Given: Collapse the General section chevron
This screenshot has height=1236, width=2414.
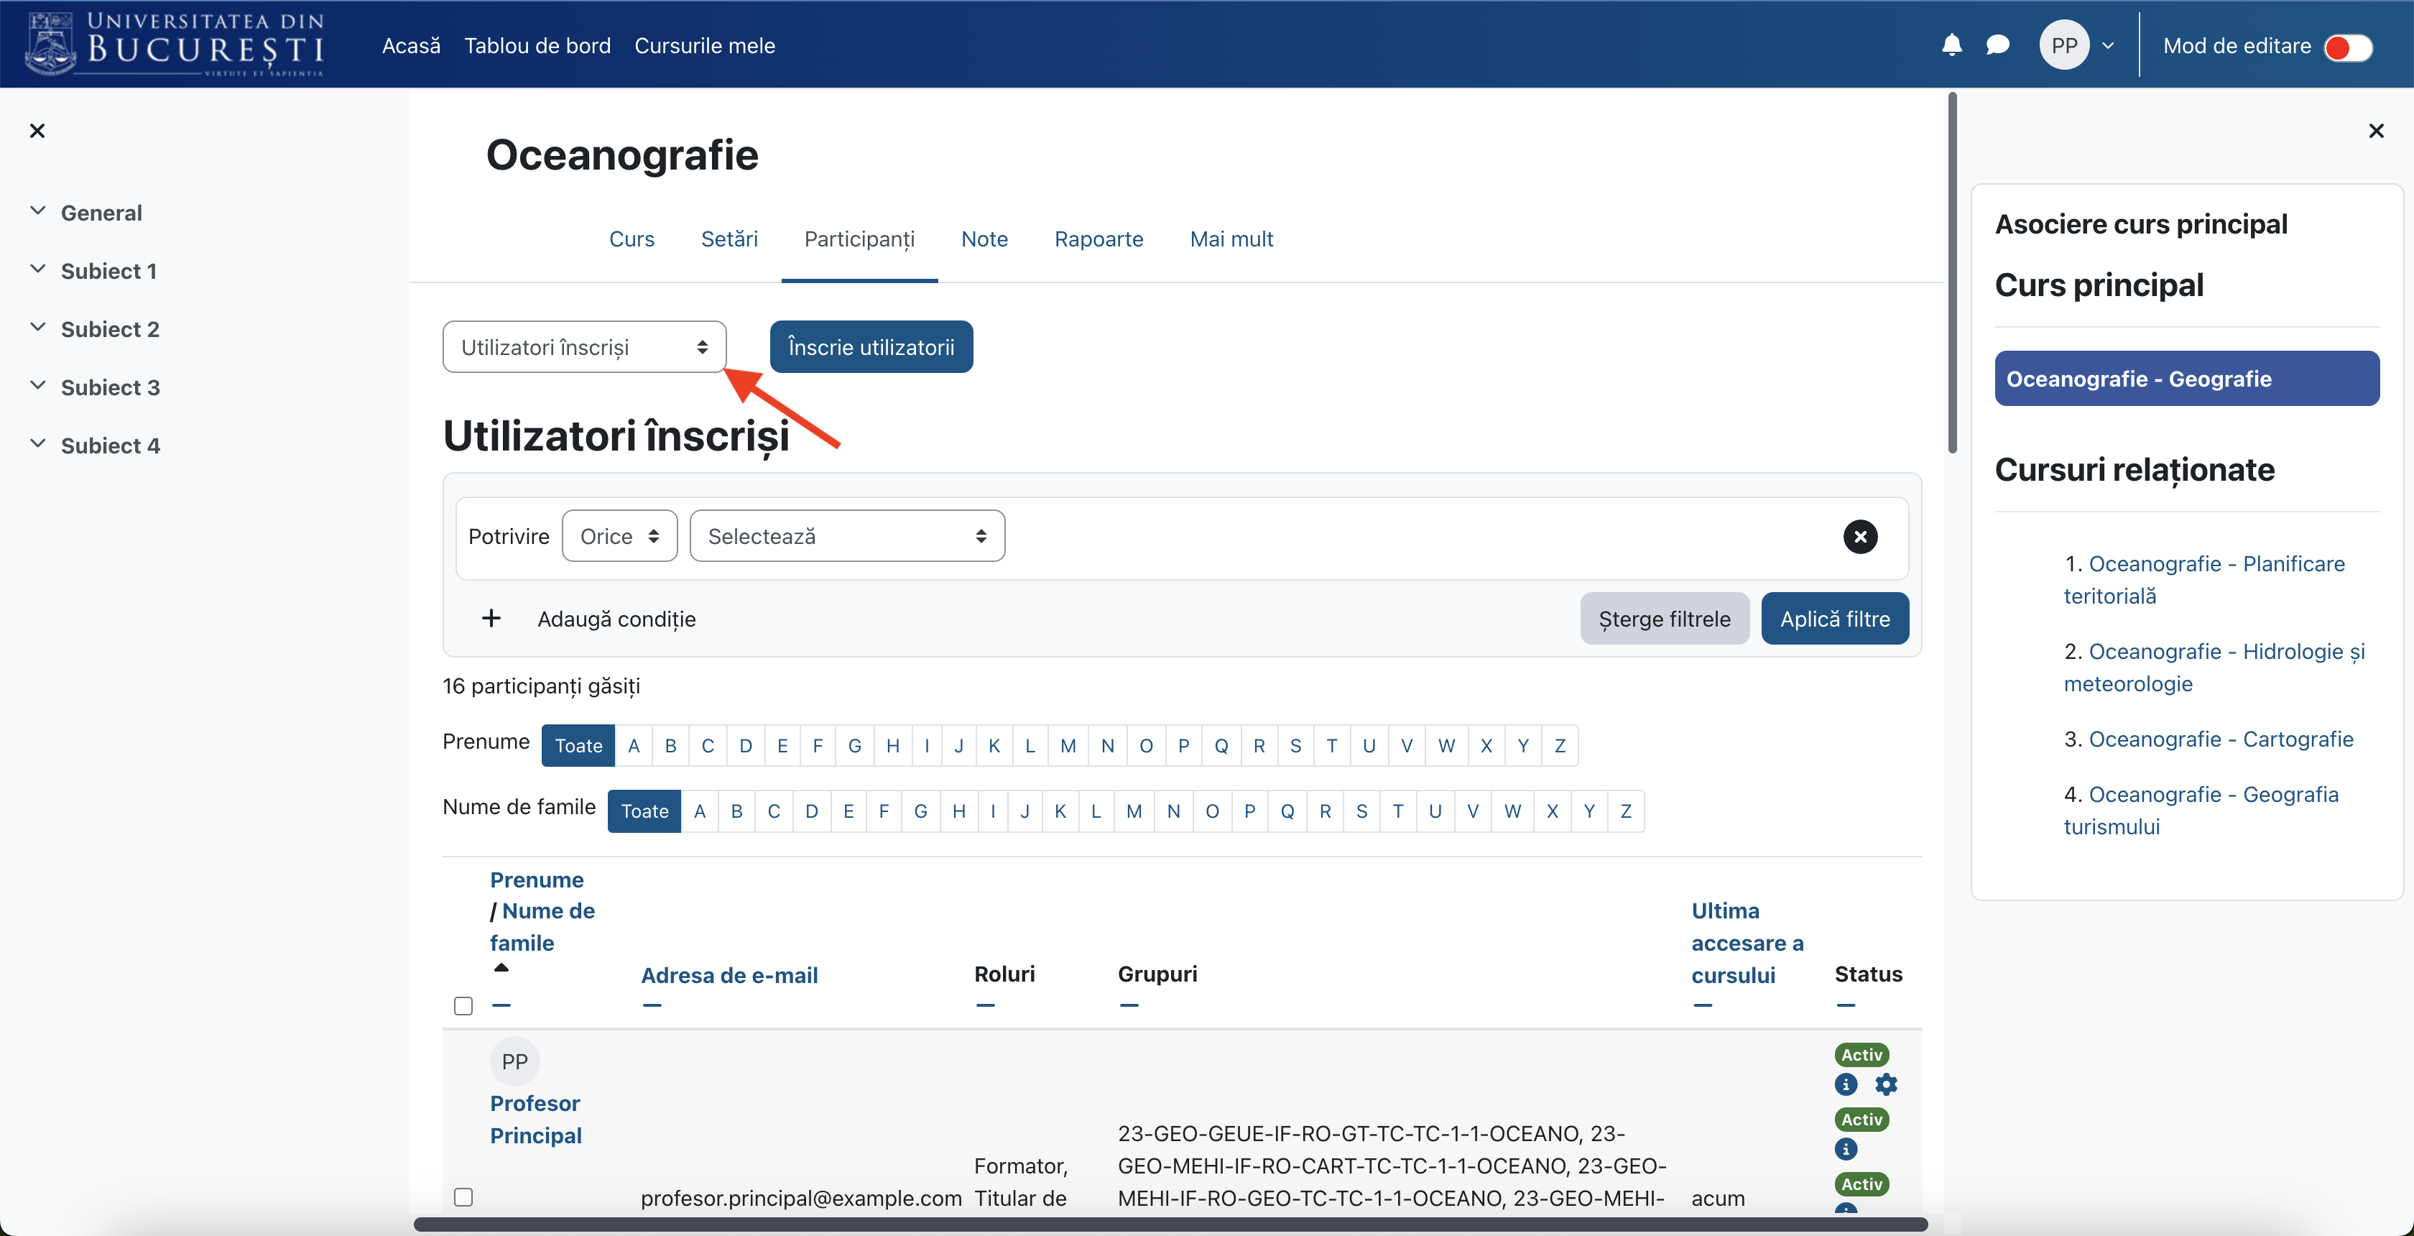Looking at the screenshot, I should 37,211.
